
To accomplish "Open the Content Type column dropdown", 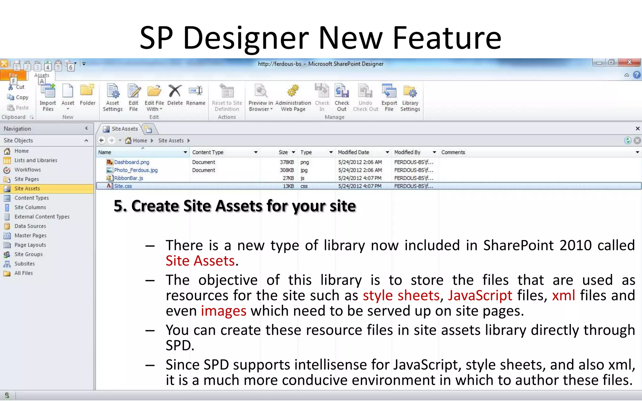I will coord(256,152).
